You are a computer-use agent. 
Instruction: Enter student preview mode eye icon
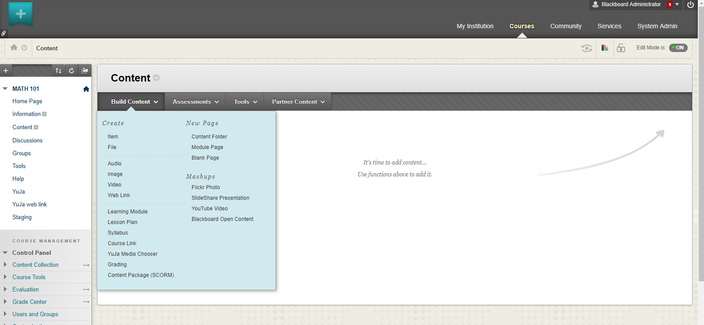click(x=587, y=48)
